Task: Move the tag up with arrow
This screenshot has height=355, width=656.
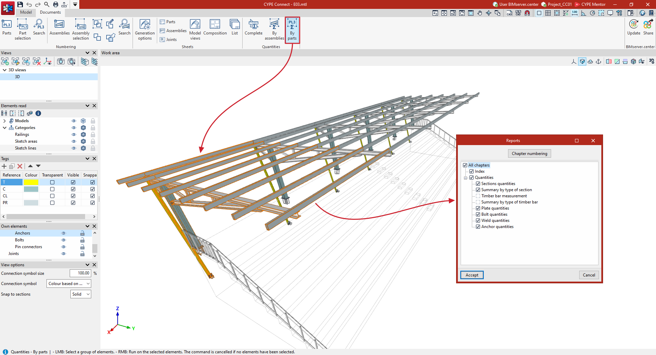Action: click(30, 166)
